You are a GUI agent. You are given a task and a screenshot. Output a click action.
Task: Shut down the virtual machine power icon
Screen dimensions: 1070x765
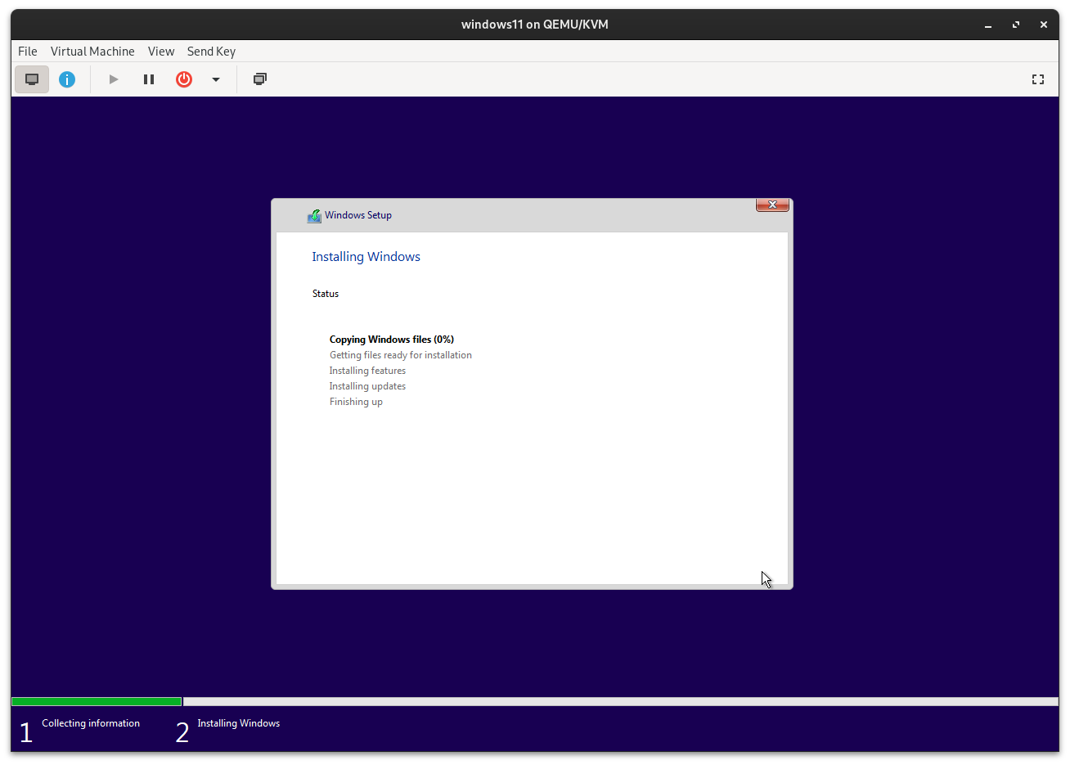tap(184, 79)
